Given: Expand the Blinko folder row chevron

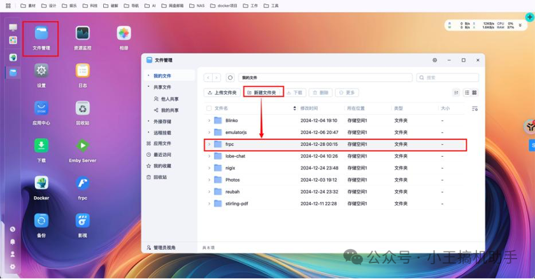Looking at the screenshot, I should (209, 120).
